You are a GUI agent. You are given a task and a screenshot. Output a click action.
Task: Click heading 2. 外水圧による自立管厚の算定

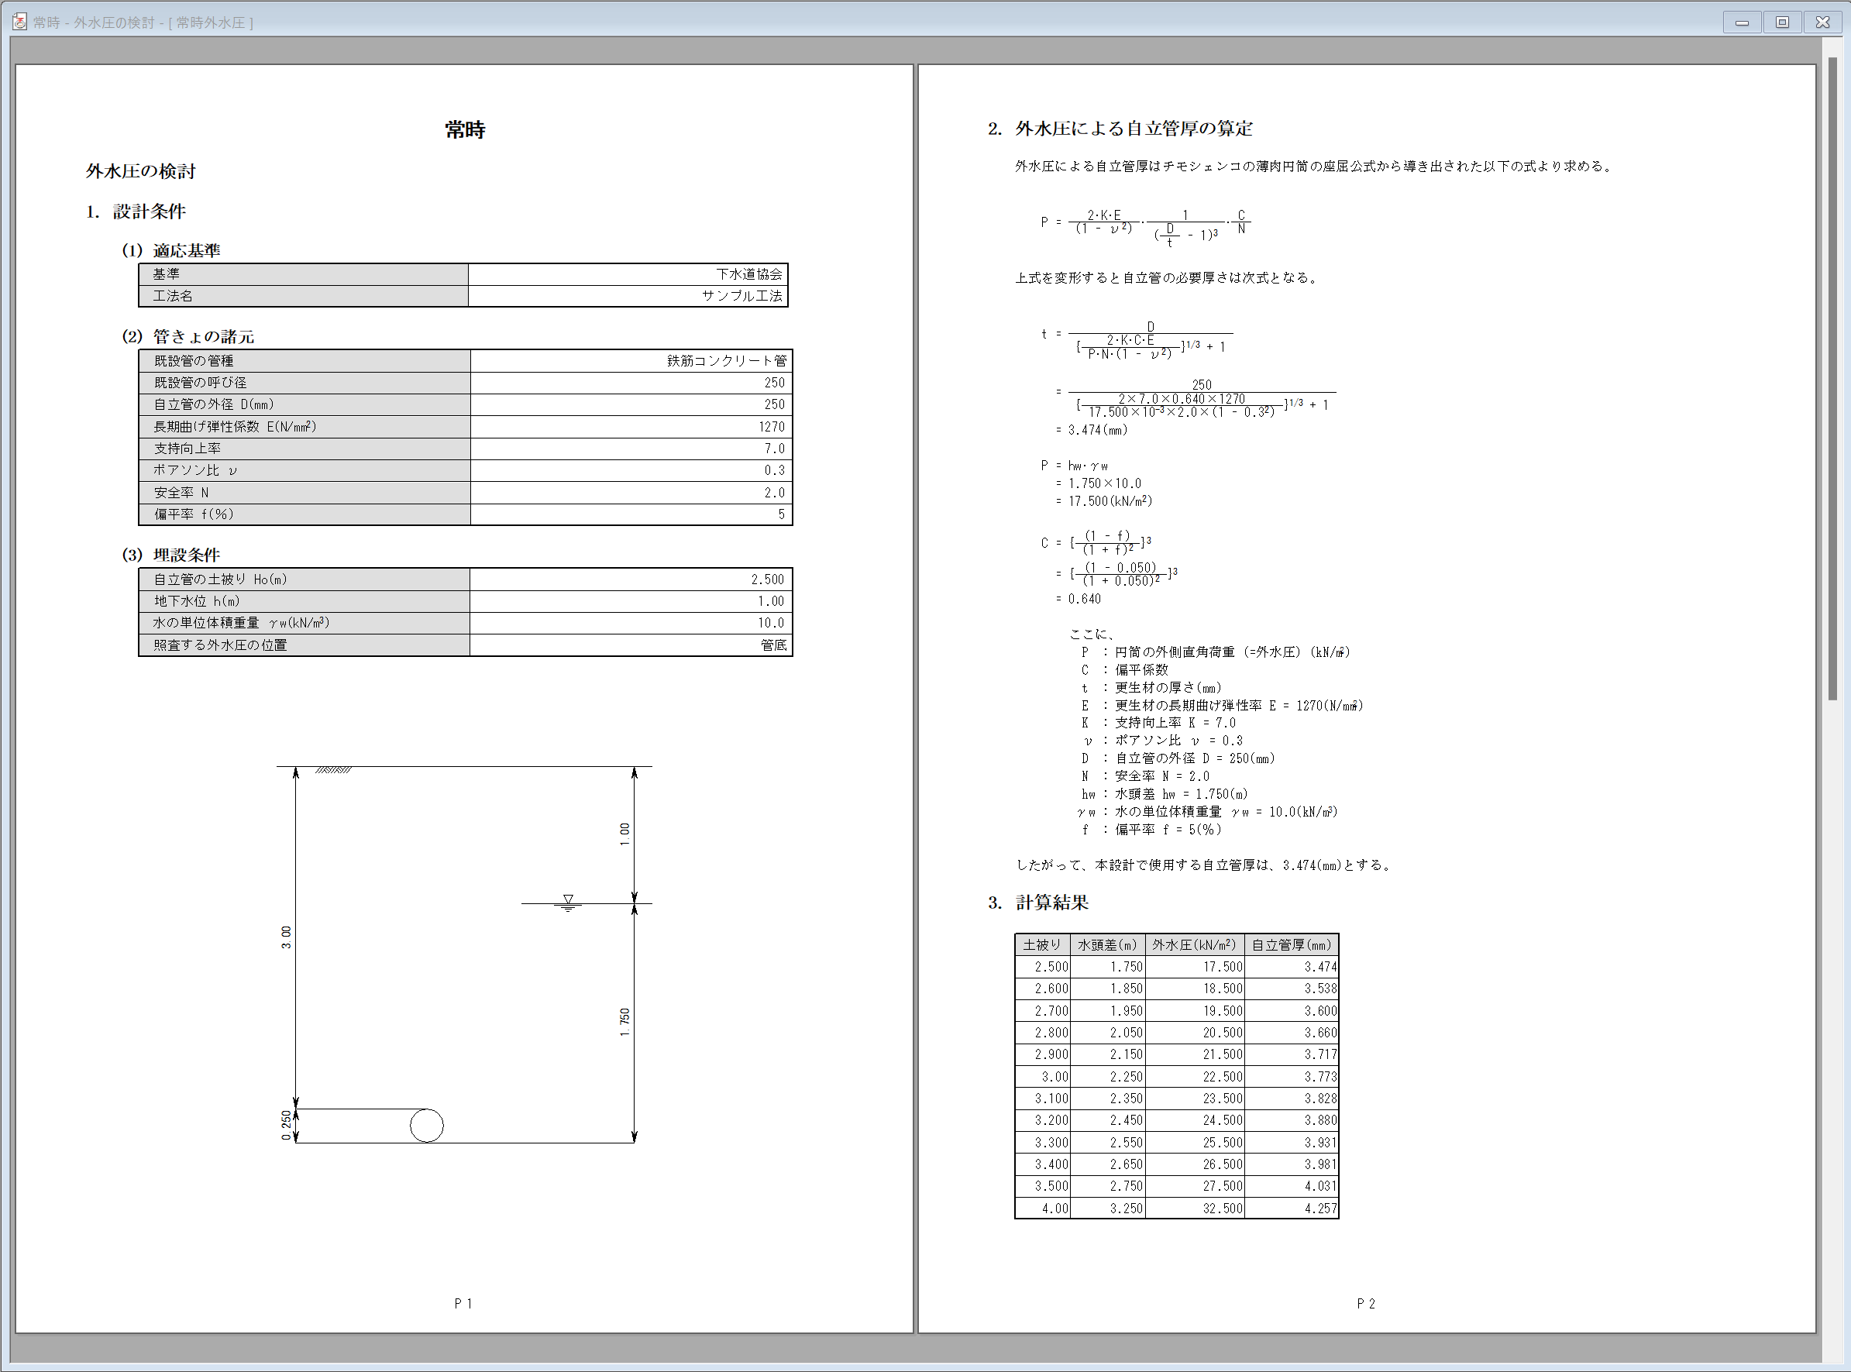pyautogui.click(x=1120, y=129)
